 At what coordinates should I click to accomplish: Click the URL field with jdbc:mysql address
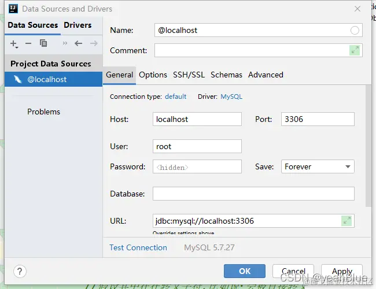point(253,221)
